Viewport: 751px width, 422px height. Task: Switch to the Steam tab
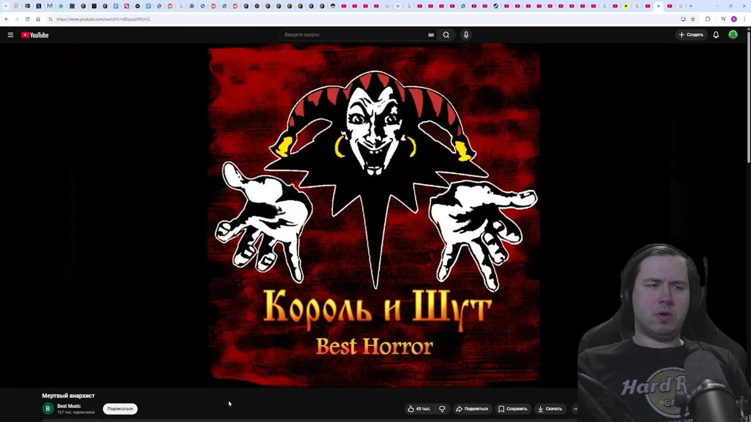496,6
